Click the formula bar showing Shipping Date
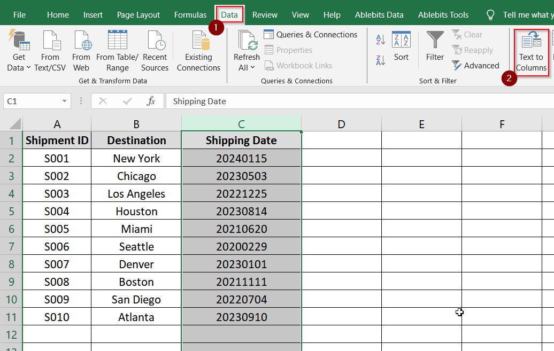 [x=360, y=102]
